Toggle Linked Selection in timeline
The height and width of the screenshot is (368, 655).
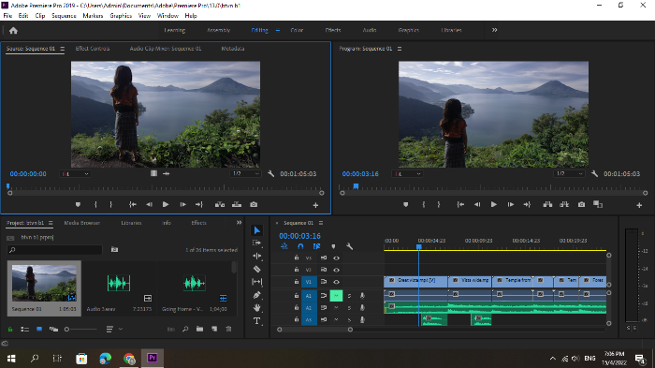316,246
